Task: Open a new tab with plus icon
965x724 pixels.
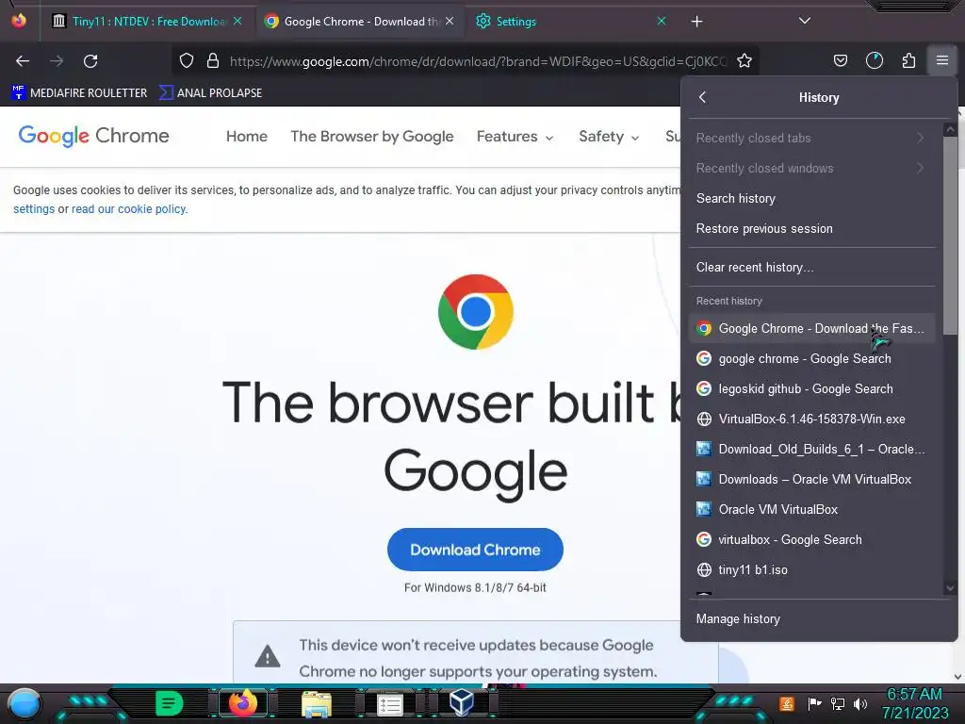Action: 696,22
